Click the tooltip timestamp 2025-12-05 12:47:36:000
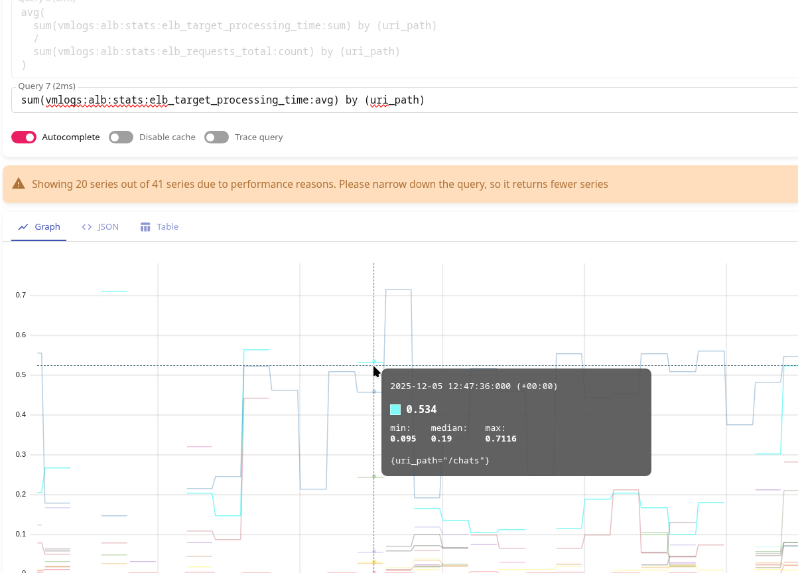 [x=474, y=386]
